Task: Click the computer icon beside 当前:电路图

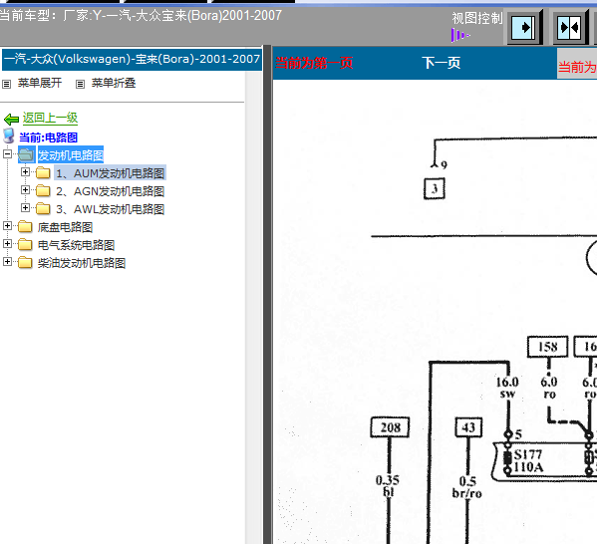Action: click(x=8, y=136)
